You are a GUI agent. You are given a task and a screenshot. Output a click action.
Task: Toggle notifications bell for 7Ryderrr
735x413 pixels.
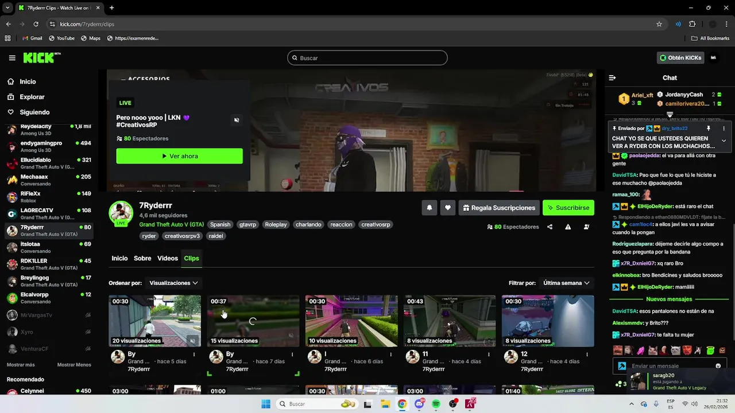(429, 208)
